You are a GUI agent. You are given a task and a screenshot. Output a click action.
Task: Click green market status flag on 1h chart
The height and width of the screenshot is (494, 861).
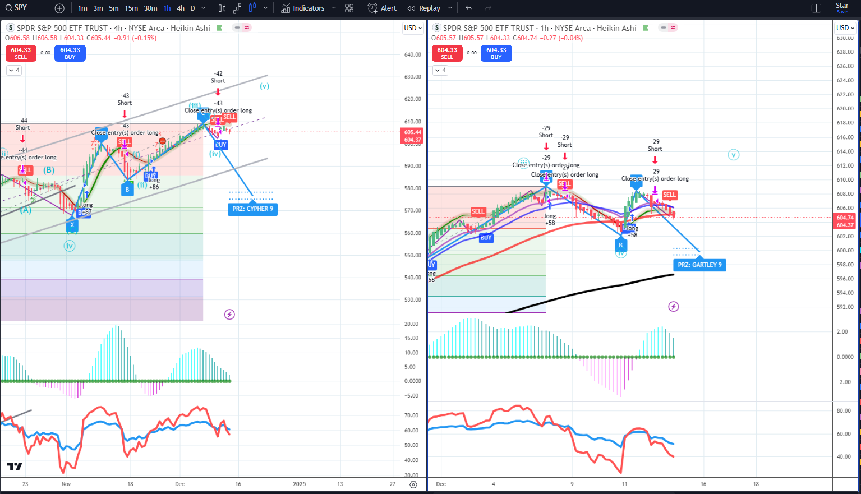coord(646,28)
